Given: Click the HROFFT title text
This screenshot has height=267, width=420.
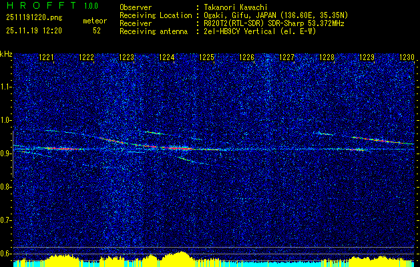Looking at the screenshot, I should tap(41, 5).
